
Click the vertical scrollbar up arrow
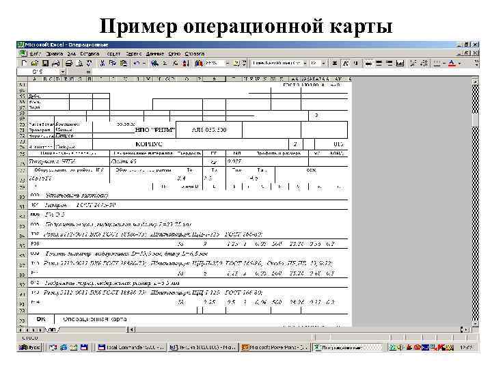[476, 81]
